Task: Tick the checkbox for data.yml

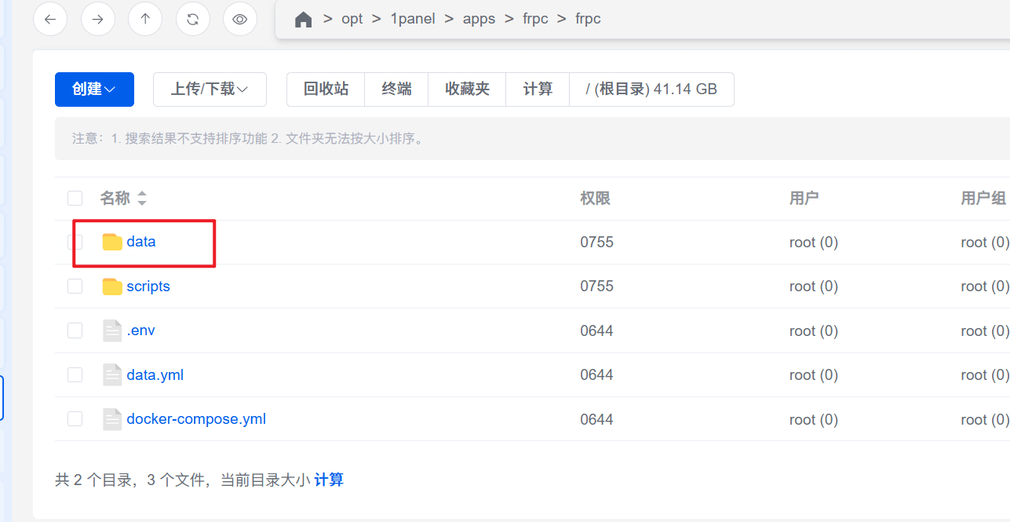Action: click(75, 375)
